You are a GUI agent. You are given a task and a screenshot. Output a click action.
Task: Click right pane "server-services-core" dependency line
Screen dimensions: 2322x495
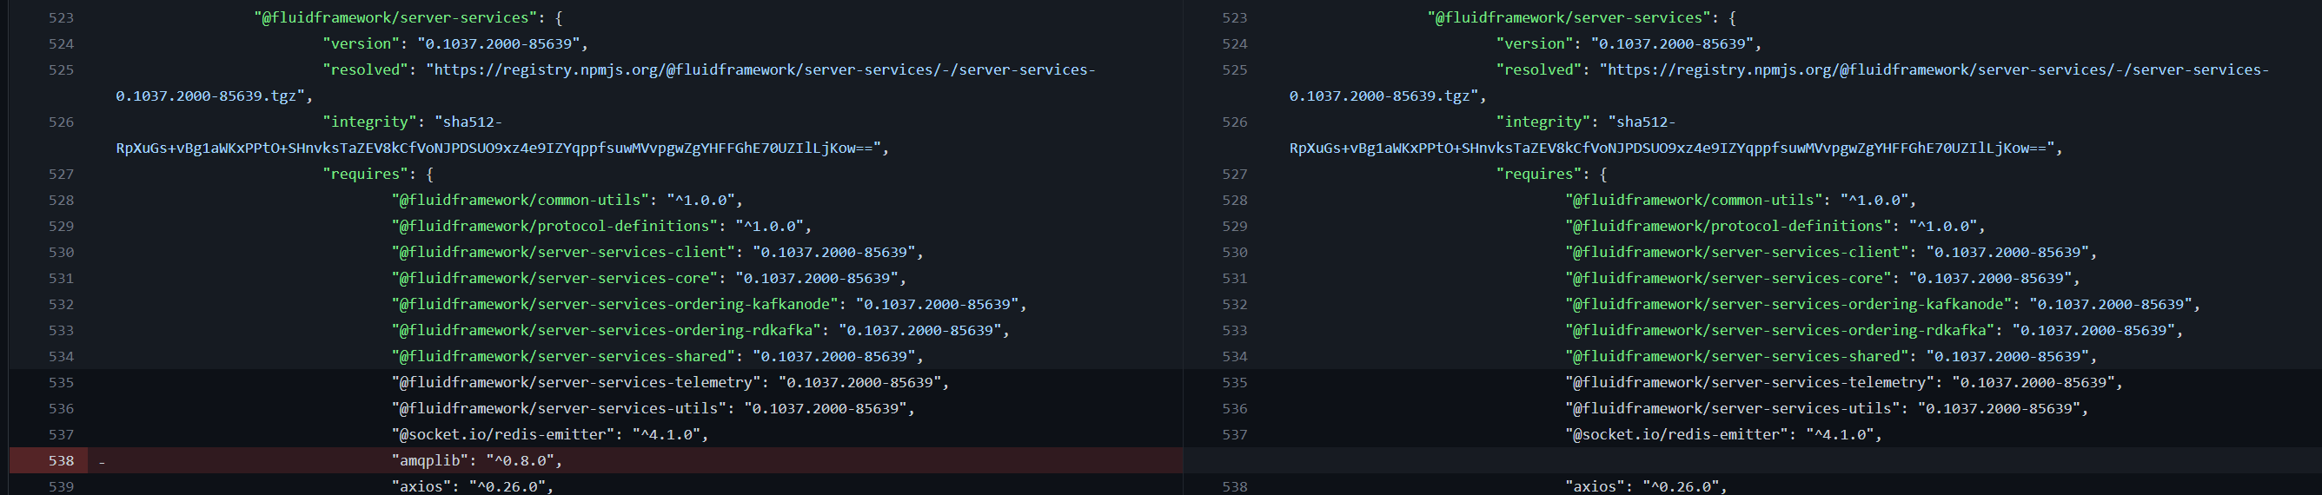1822,279
